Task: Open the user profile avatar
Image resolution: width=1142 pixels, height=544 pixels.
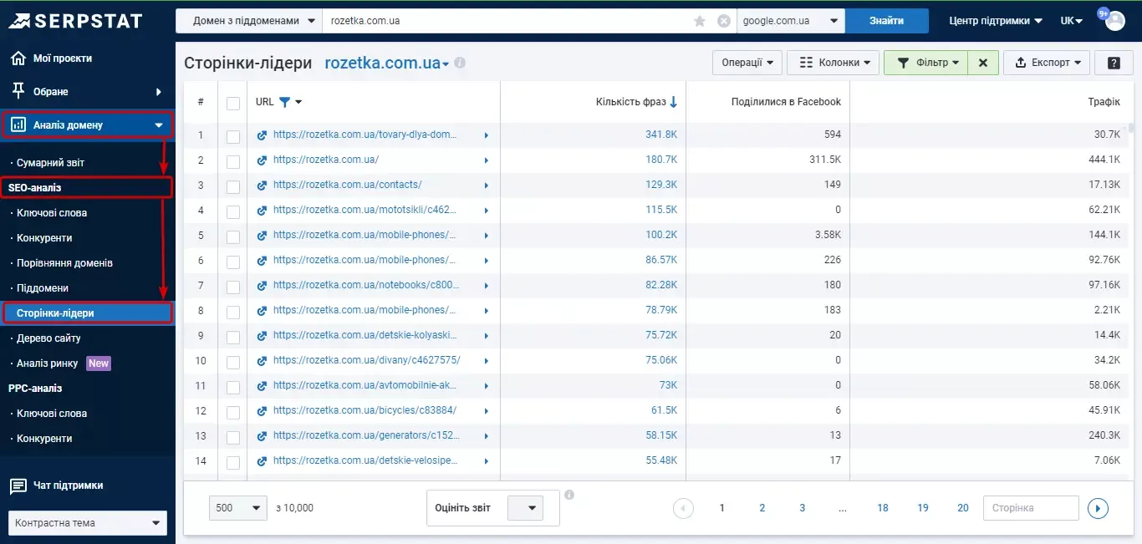Action: click(1115, 21)
